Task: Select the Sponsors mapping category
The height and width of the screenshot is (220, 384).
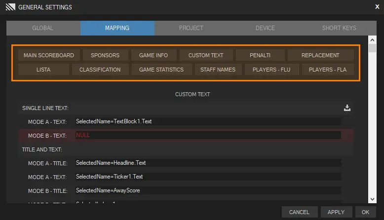Action: tap(105, 55)
